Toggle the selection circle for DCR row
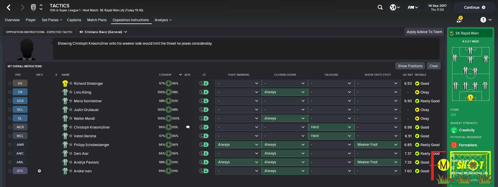The image size is (498, 187). pyautogui.click(x=10, y=101)
